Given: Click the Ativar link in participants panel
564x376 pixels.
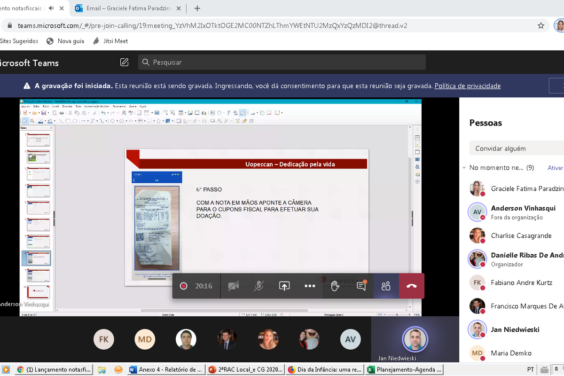Looking at the screenshot, I should click(x=556, y=168).
